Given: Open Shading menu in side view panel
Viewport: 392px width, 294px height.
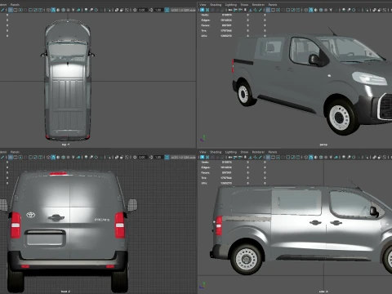Looking at the screenshot, I should (x=216, y=152).
